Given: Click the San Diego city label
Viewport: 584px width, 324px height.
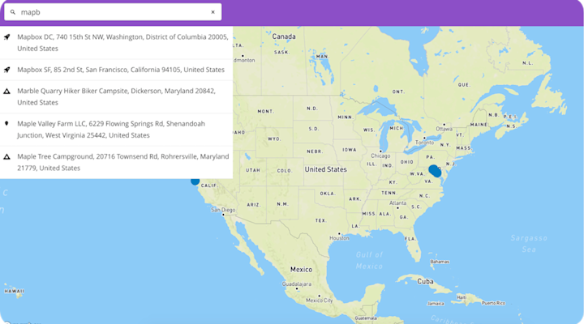Looking at the screenshot, I should [223, 210].
